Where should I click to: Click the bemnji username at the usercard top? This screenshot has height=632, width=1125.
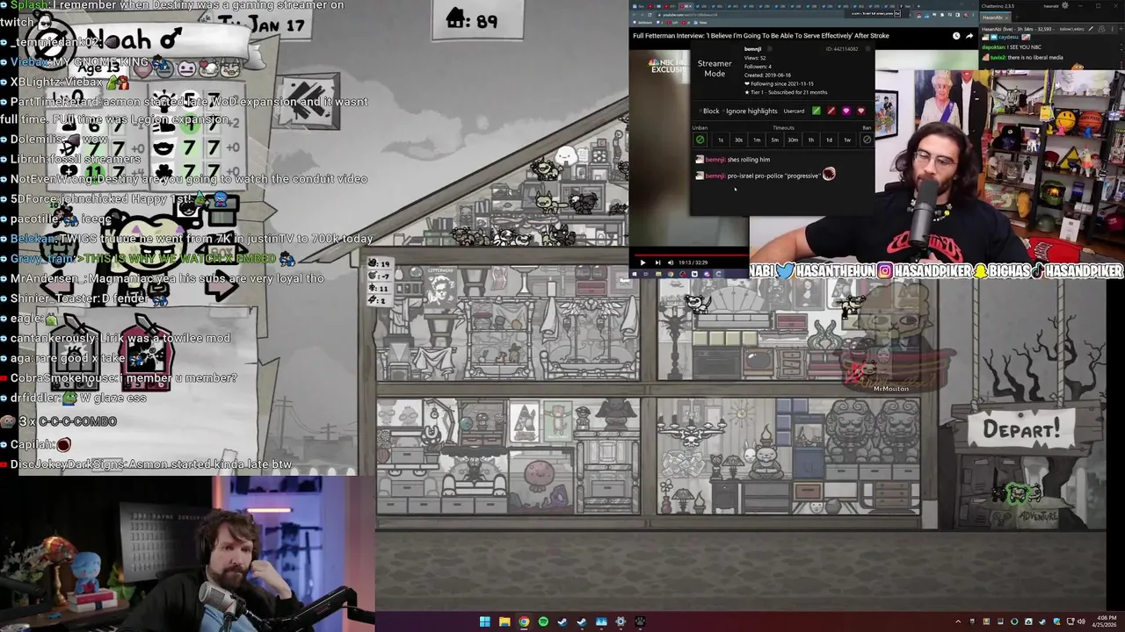pyautogui.click(x=752, y=49)
